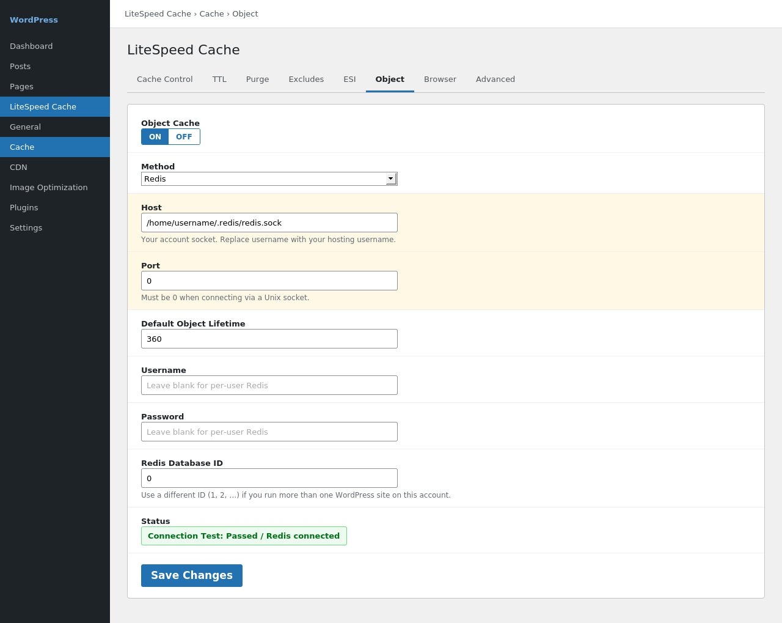The image size is (782, 623).
Task: Open General submenu item
Action: [x=55, y=127]
